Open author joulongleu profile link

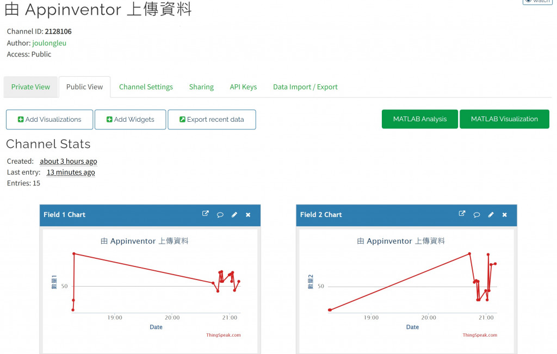[49, 43]
